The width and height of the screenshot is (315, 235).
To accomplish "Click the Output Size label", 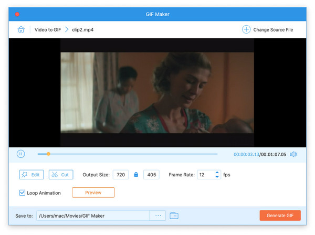I will click(x=96, y=175).
